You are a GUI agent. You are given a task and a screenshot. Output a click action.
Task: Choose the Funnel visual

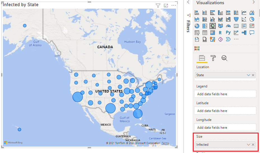pyautogui.click(x=236, y=19)
